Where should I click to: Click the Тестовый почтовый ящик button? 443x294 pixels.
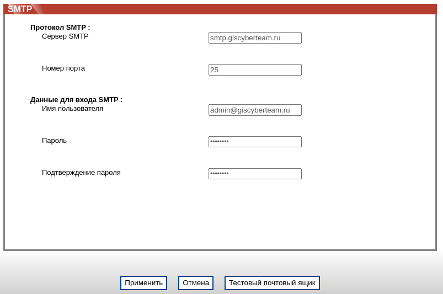tap(272, 283)
